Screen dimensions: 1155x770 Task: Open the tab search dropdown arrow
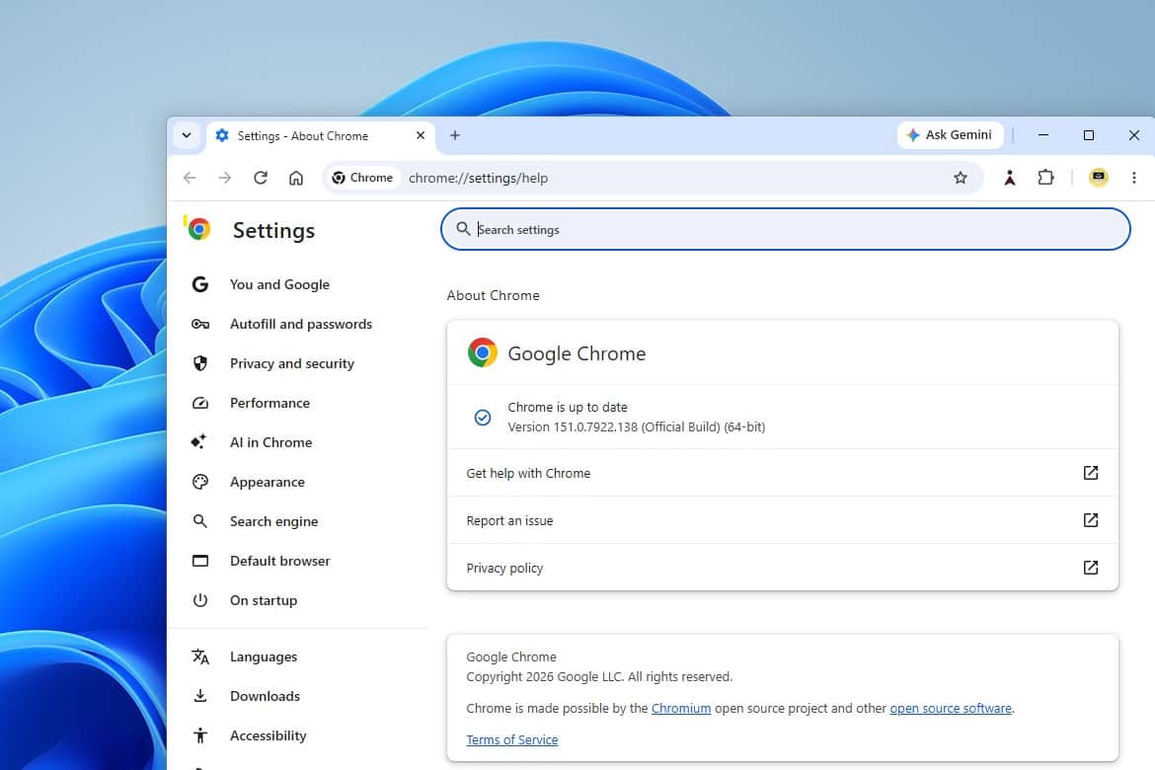(187, 135)
